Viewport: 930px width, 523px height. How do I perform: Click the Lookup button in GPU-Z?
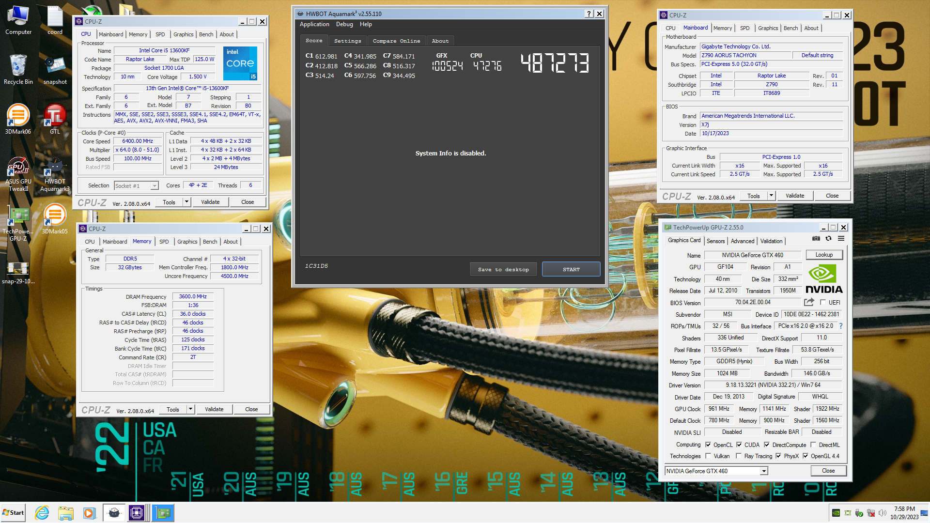pos(824,255)
